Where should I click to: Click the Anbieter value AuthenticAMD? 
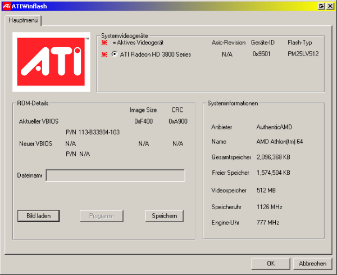pyautogui.click(x=274, y=127)
